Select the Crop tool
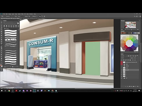 click(x=1, y=30)
